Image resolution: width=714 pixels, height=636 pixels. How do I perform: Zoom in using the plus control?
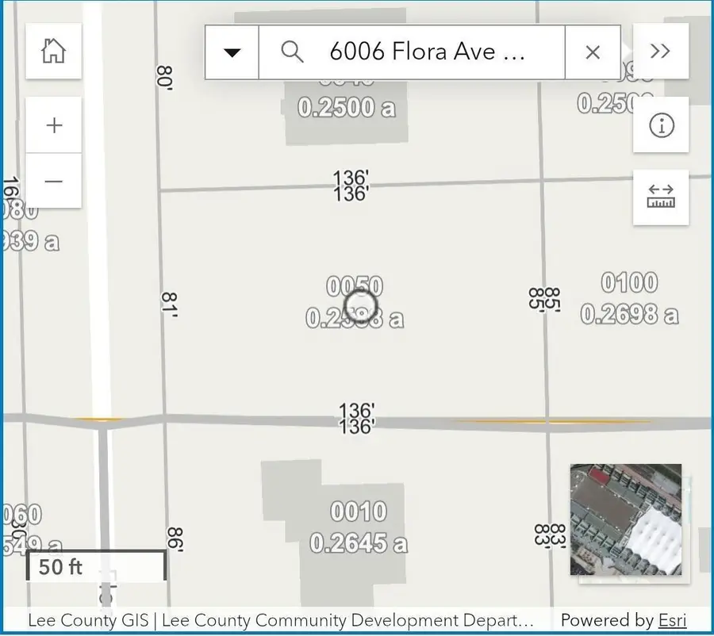(x=53, y=125)
